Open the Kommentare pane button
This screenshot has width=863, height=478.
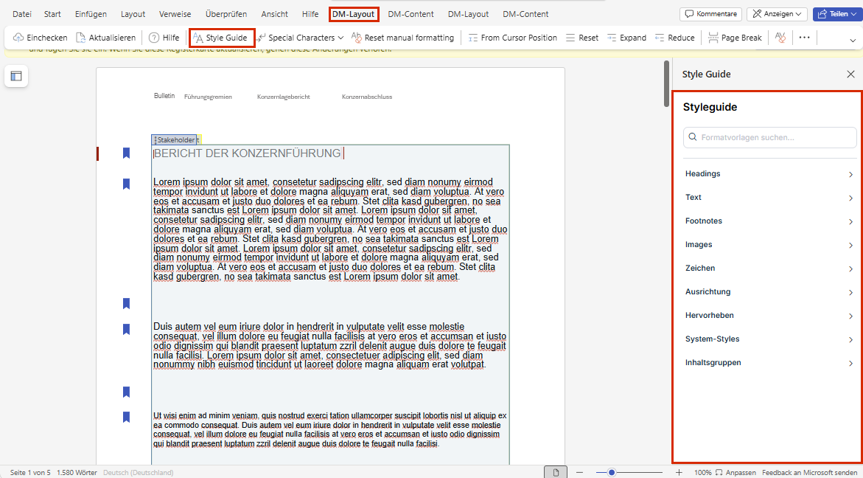click(710, 14)
